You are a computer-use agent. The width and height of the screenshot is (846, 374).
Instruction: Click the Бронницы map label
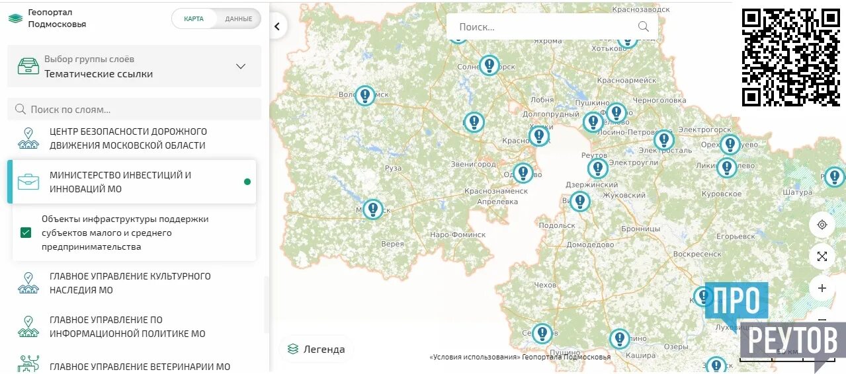click(x=641, y=229)
